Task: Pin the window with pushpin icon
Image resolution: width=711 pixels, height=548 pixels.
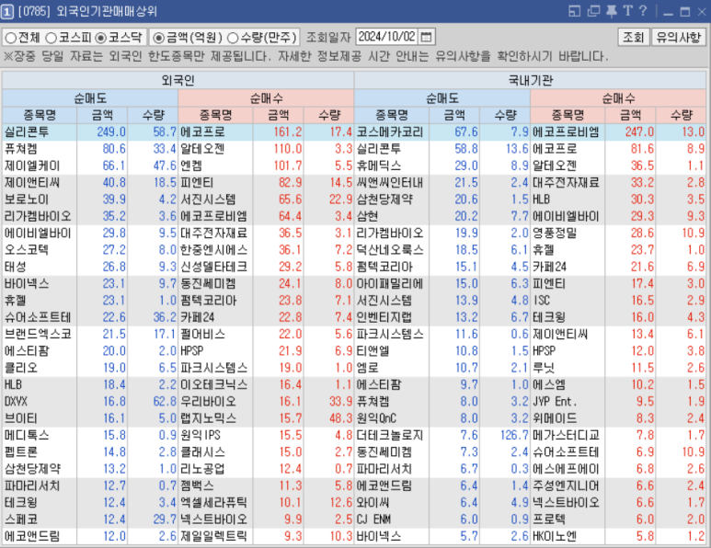Action: 612,11
